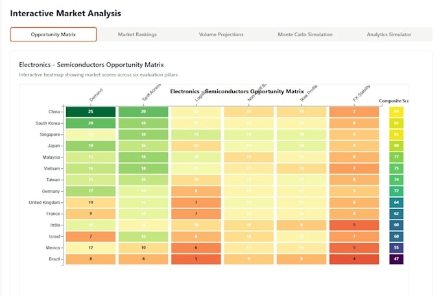Click the Germany row label
Screen dimensions: 441x296
click(x=51, y=191)
